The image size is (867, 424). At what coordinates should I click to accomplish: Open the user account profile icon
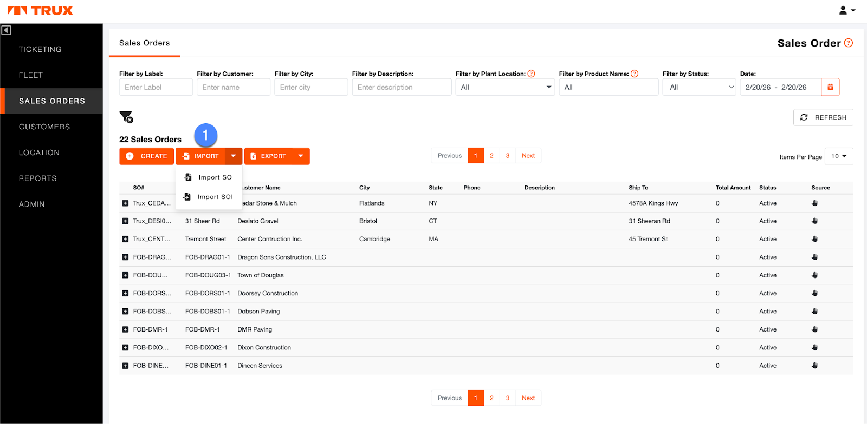tap(846, 10)
